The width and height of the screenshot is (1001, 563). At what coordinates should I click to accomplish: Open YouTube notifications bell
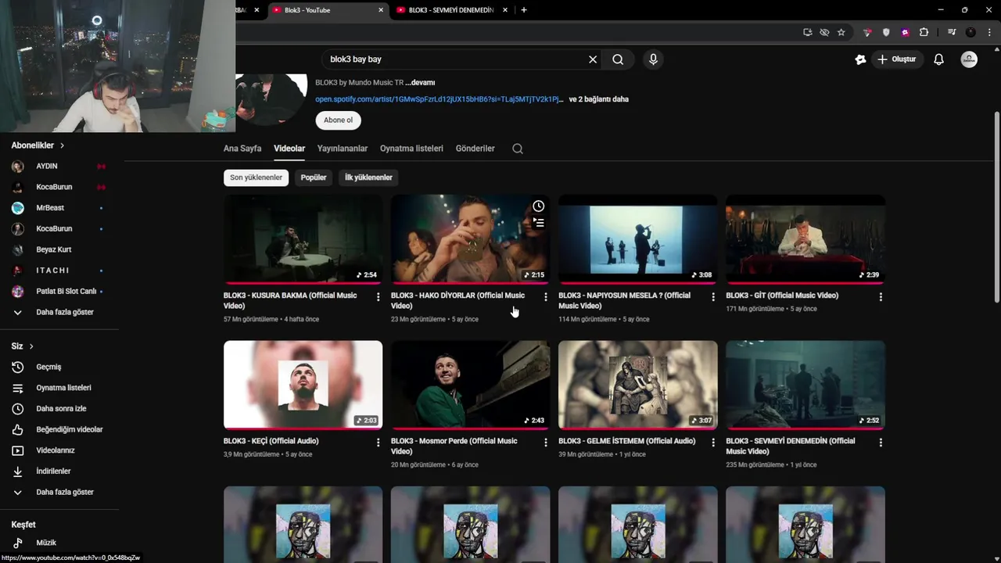point(938,59)
